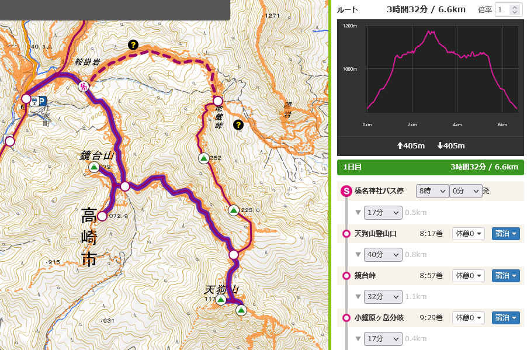Click the green summit icon at 天狗山
This screenshot has height=350, width=527.
[x=220, y=300]
